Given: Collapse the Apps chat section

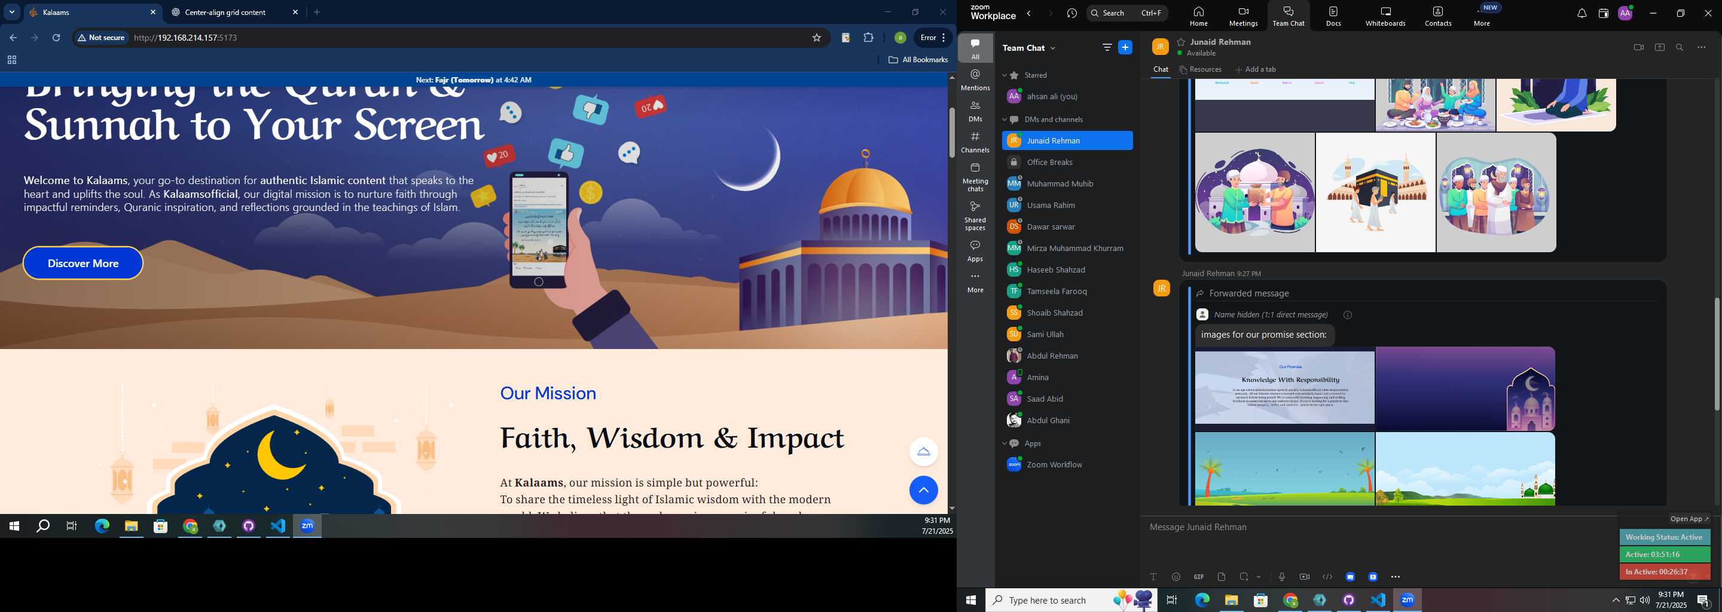Looking at the screenshot, I should (1004, 443).
